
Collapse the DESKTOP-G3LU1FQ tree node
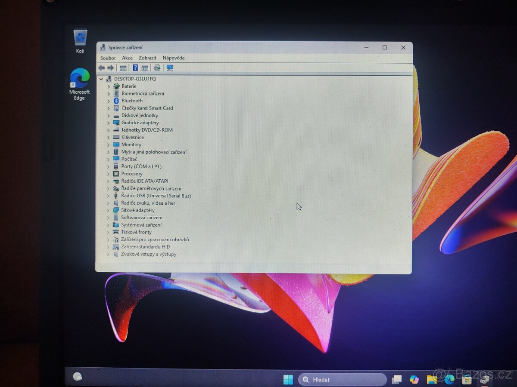click(101, 79)
